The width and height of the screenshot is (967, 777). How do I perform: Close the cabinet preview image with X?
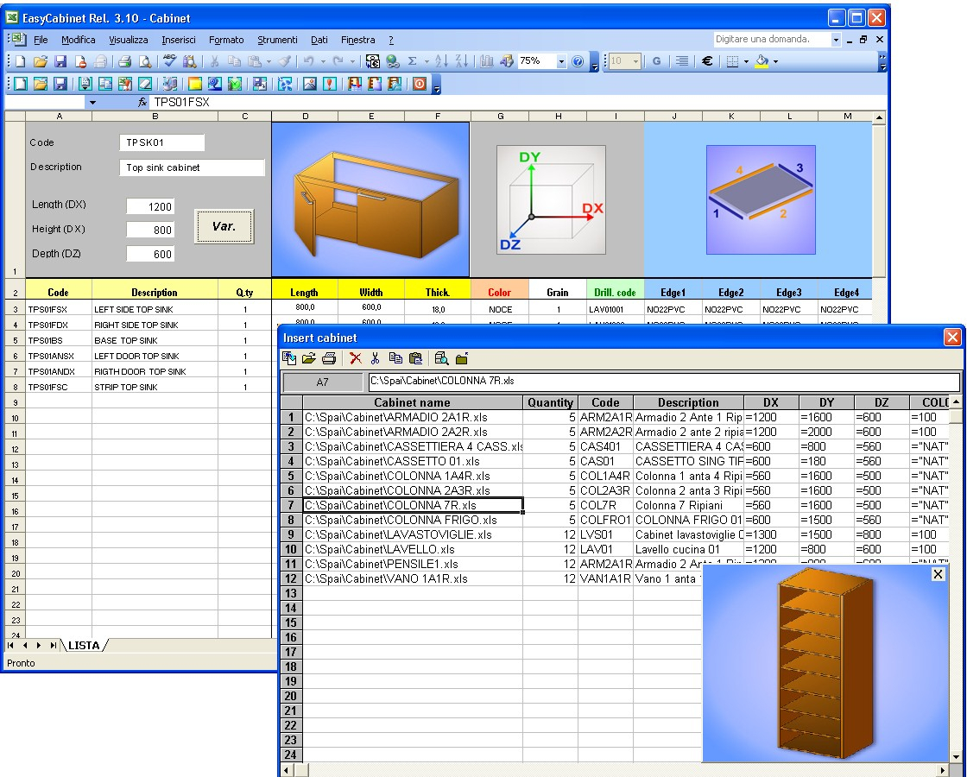(x=939, y=574)
